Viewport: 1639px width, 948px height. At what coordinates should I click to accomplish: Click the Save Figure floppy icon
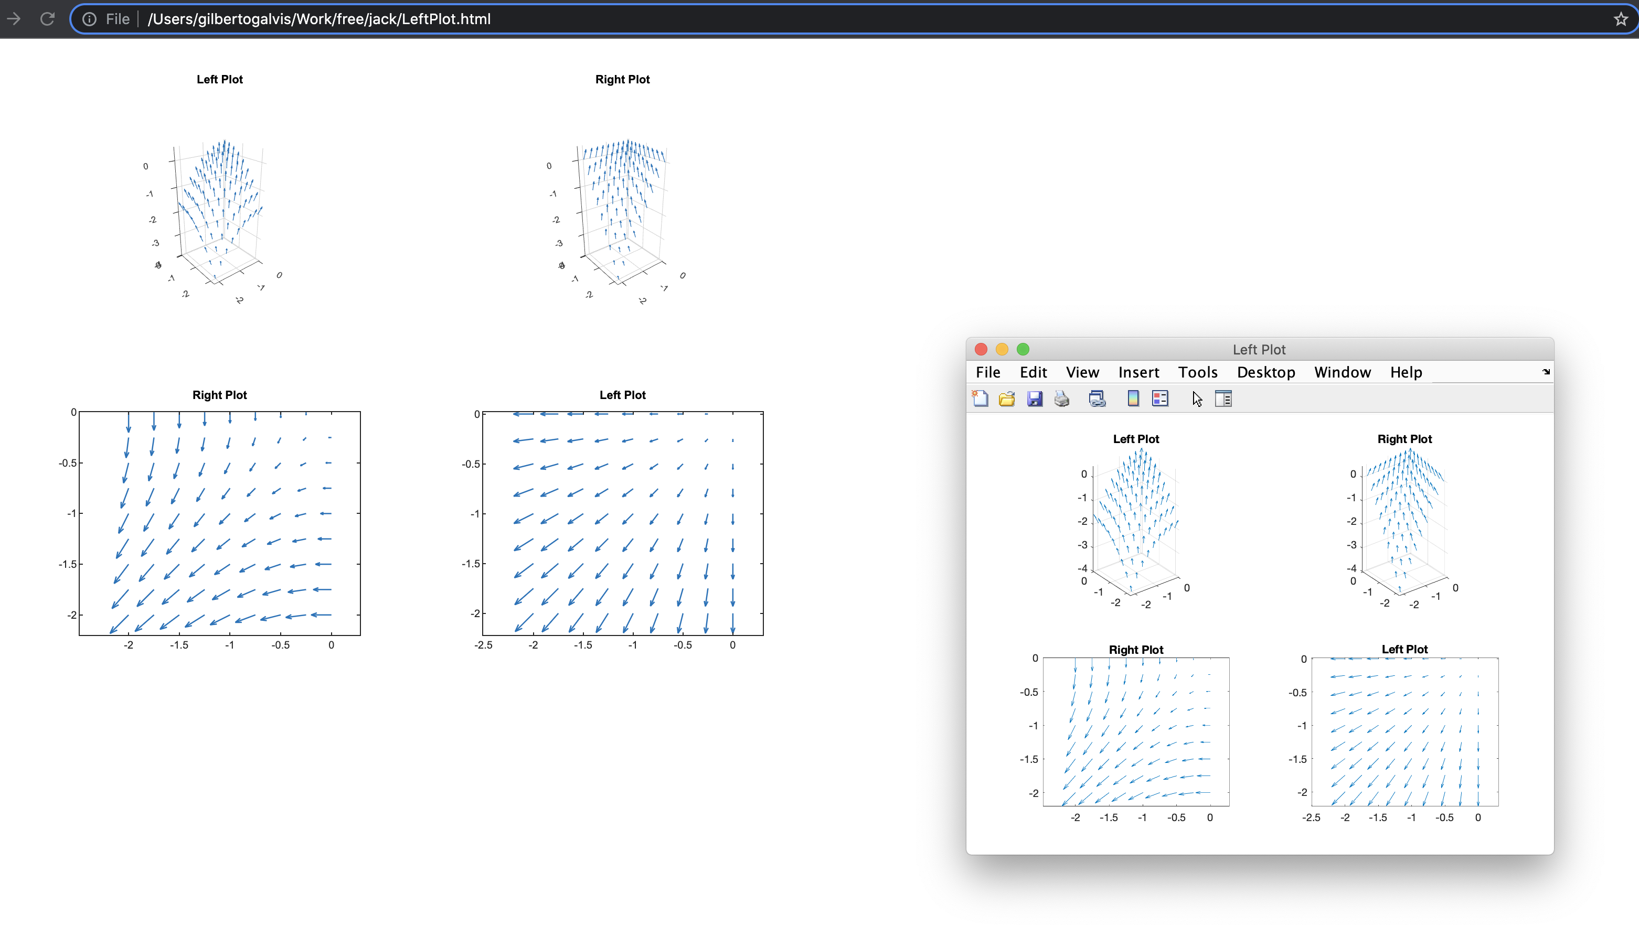pos(1034,398)
